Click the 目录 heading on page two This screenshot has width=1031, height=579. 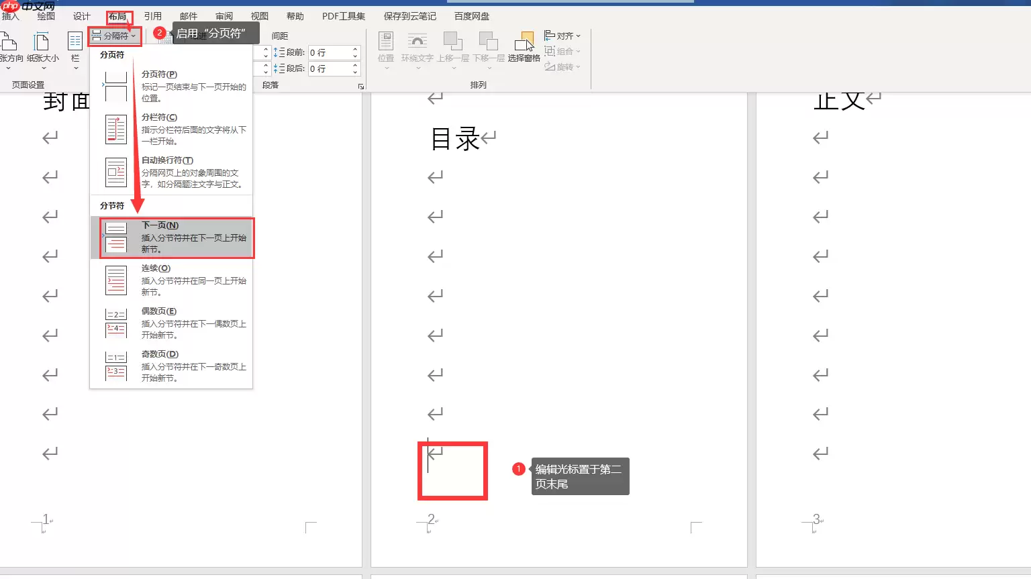(x=455, y=139)
